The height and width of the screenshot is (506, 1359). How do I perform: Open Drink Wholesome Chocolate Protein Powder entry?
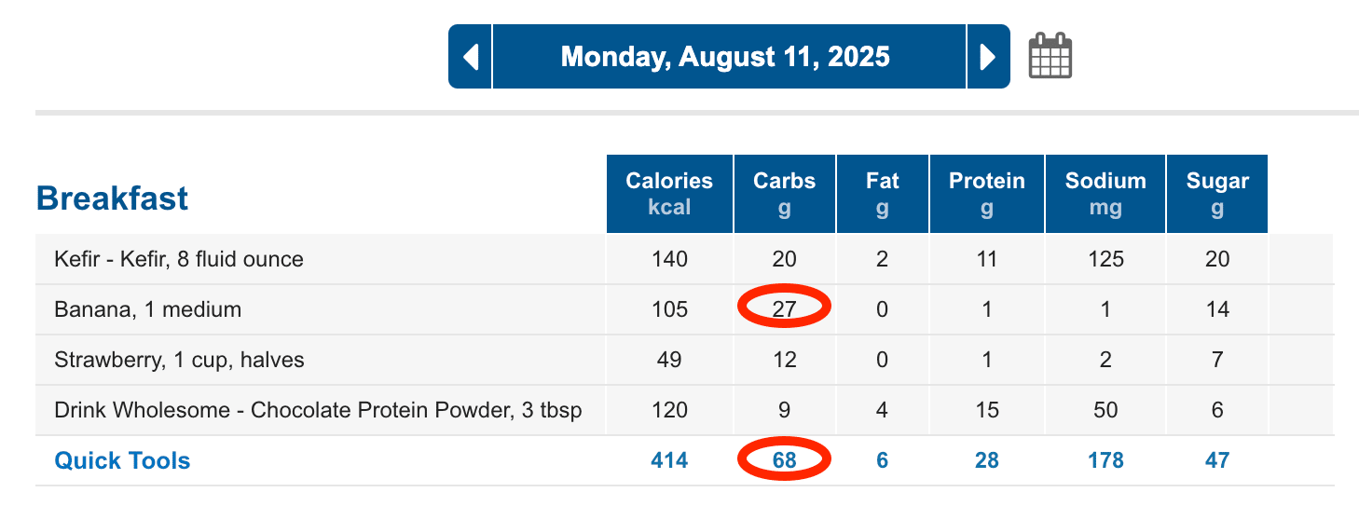319,410
